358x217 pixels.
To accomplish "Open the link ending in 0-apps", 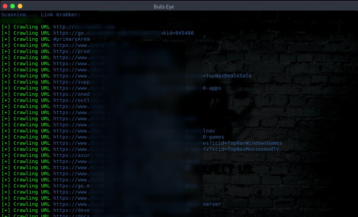I will 212,88.
